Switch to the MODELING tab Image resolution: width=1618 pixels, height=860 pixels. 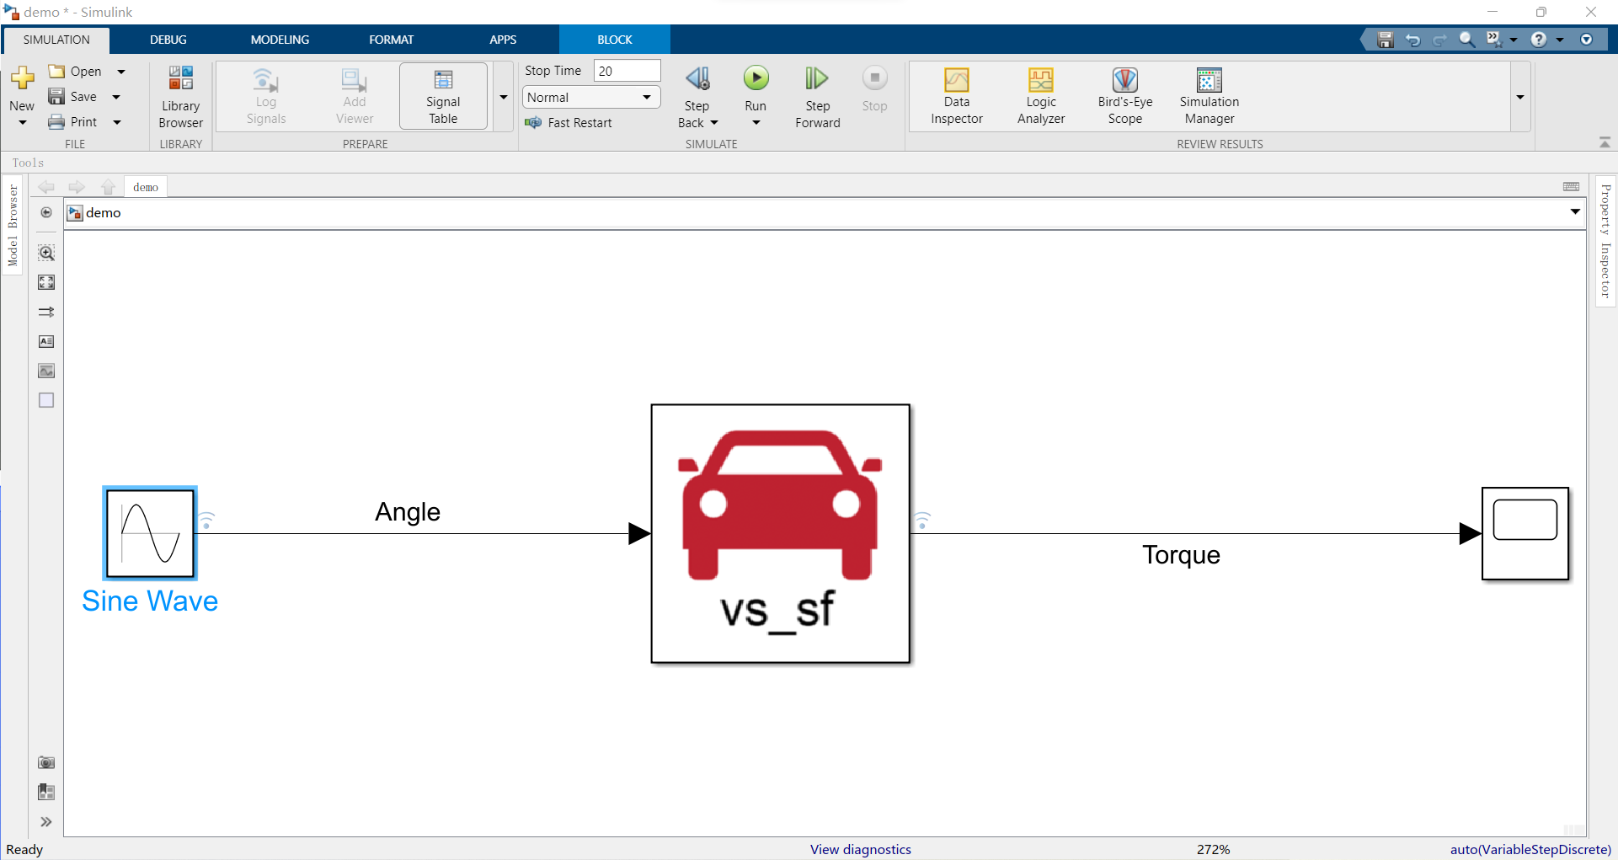click(280, 40)
